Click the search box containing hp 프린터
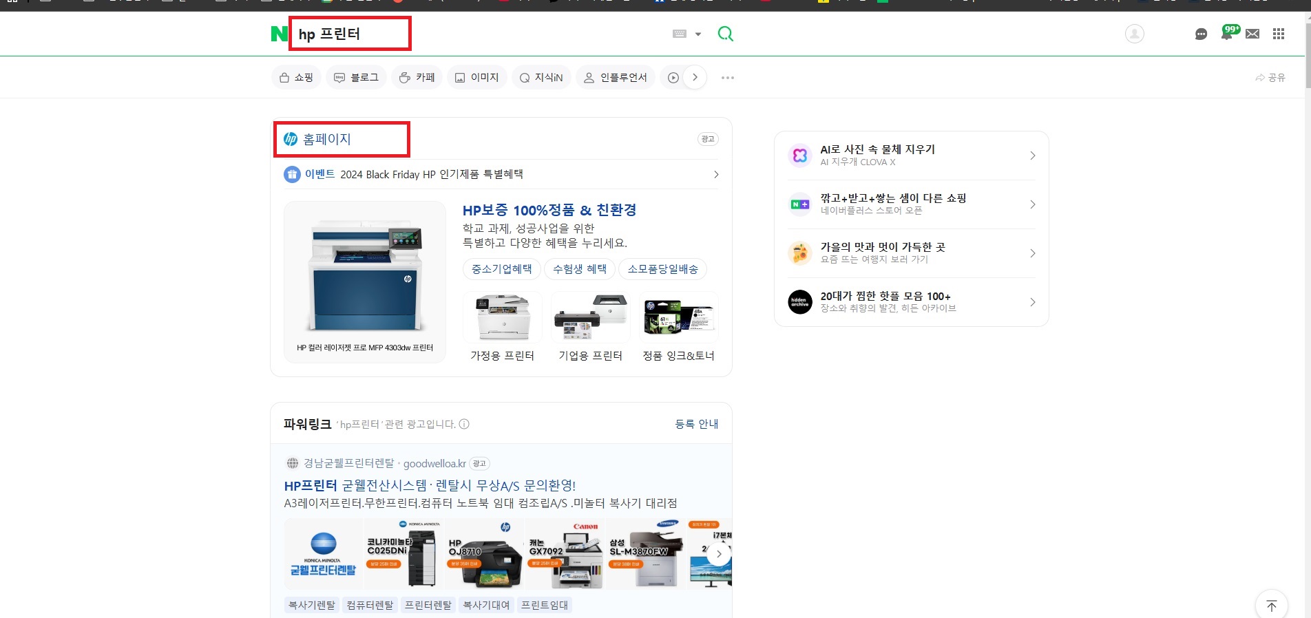Viewport: 1311px width, 618px height. [479, 34]
